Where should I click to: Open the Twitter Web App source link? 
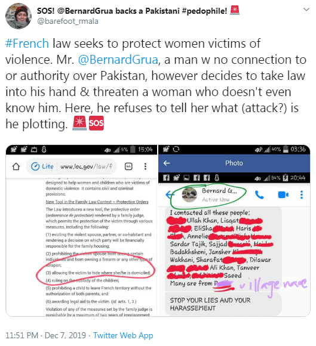(123, 335)
